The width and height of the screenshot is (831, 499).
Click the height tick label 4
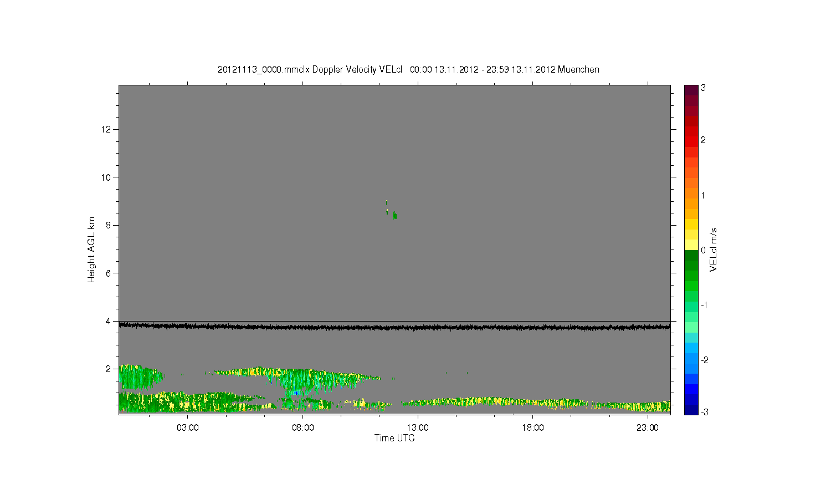pos(109,321)
